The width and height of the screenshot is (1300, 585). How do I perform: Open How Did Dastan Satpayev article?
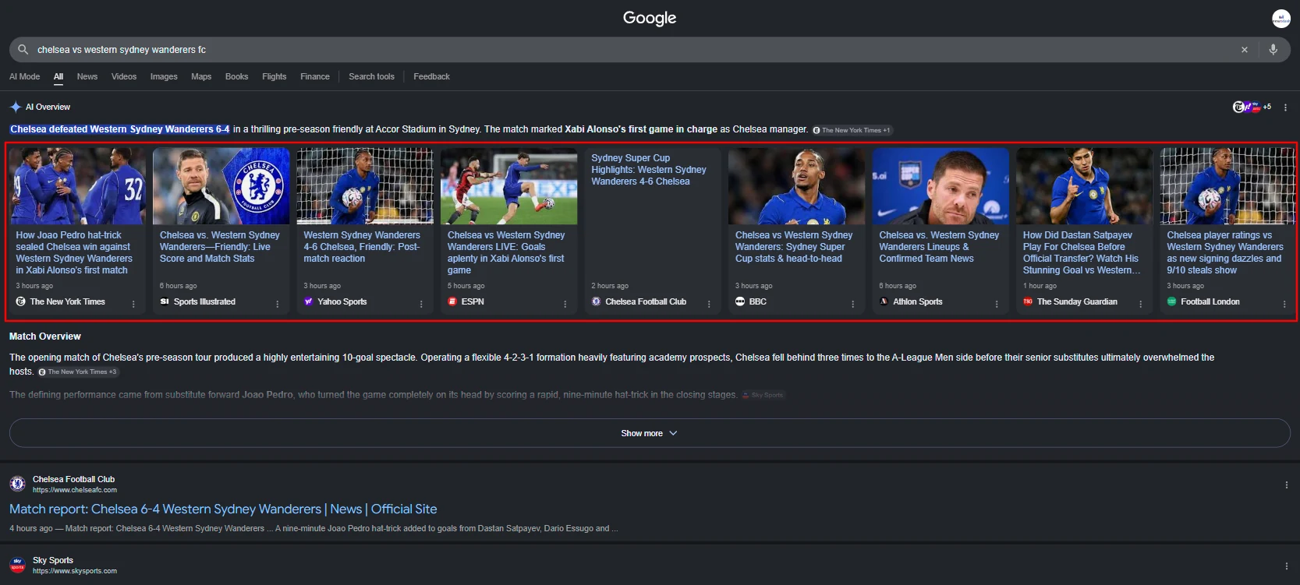[x=1082, y=252]
